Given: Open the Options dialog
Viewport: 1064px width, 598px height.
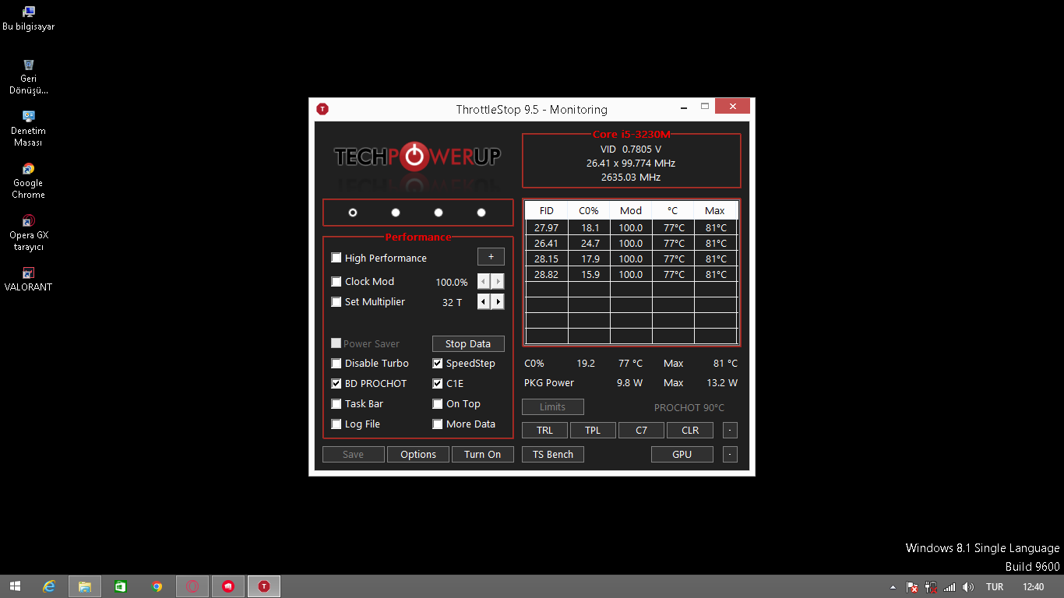Looking at the screenshot, I should click(418, 454).
